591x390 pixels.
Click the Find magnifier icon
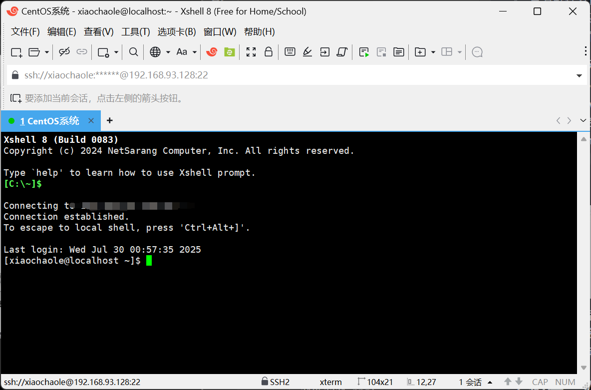coord(133,52)
